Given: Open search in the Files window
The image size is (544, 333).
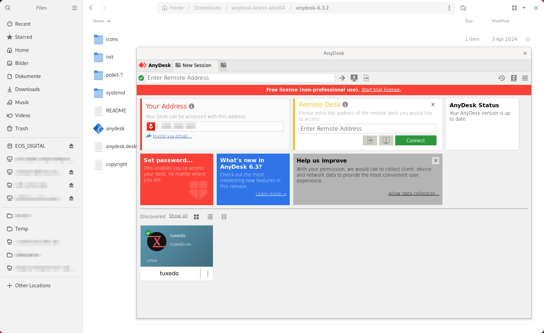Looking at the screenshot, I should [x=8, y=8].
